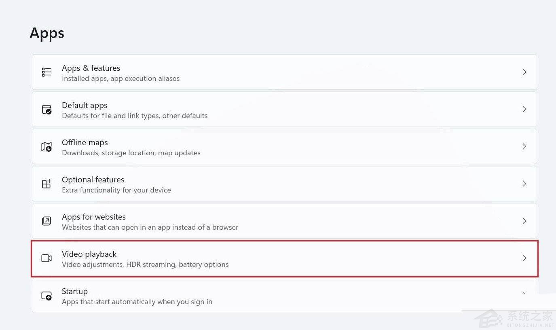Open Default apps using right chevron
Image resolution: width=556 pixels, height=330 pixels.
(x=524, y=109)
